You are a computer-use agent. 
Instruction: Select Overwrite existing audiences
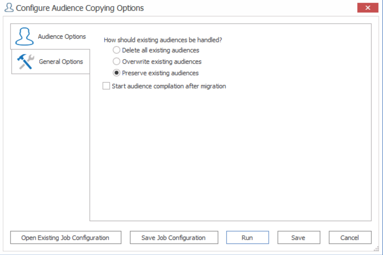pos(116,61)
